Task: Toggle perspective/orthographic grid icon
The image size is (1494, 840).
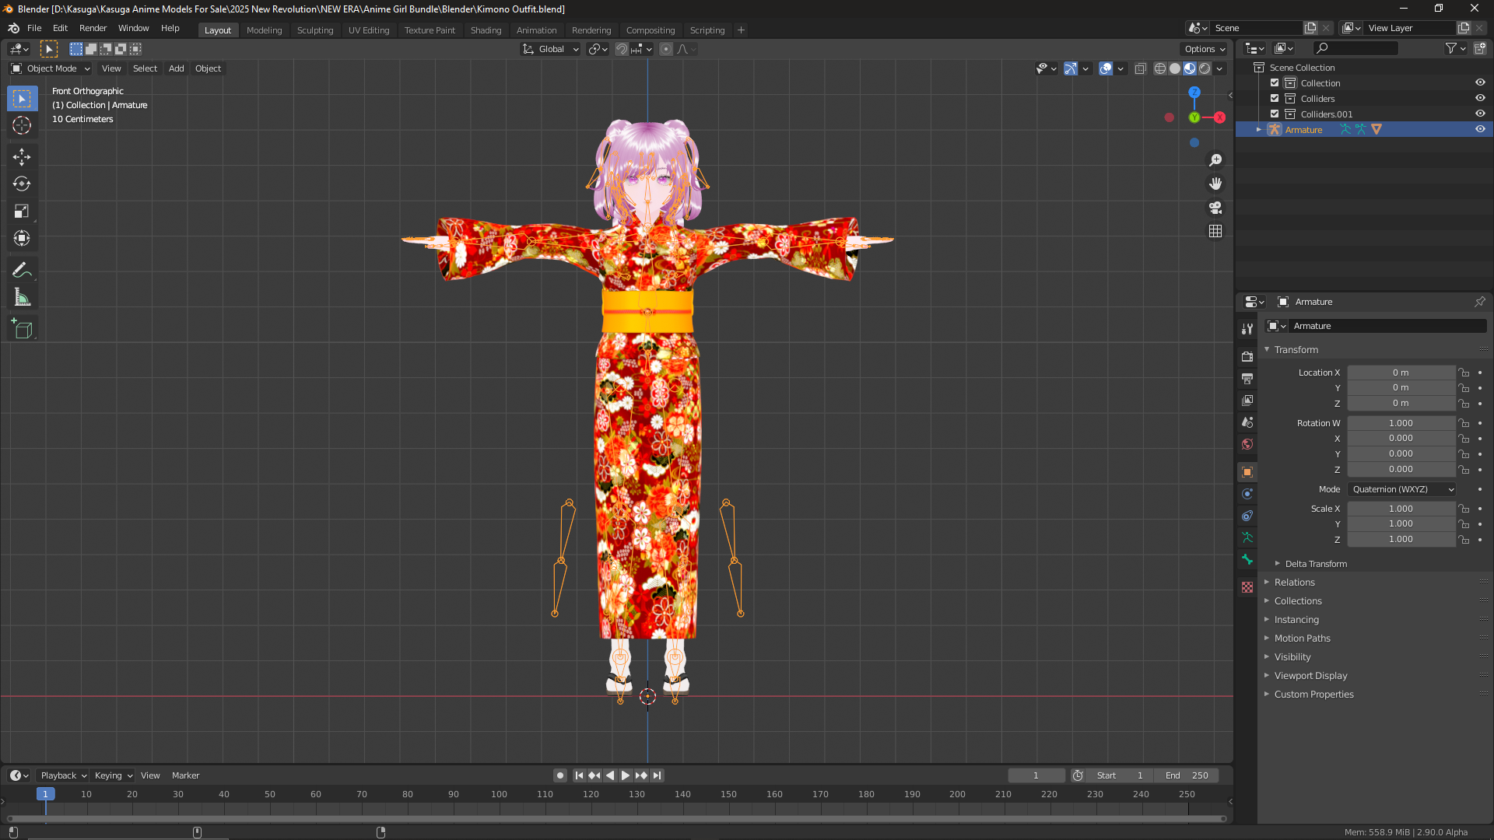Action: click(x=1215, y=232)
